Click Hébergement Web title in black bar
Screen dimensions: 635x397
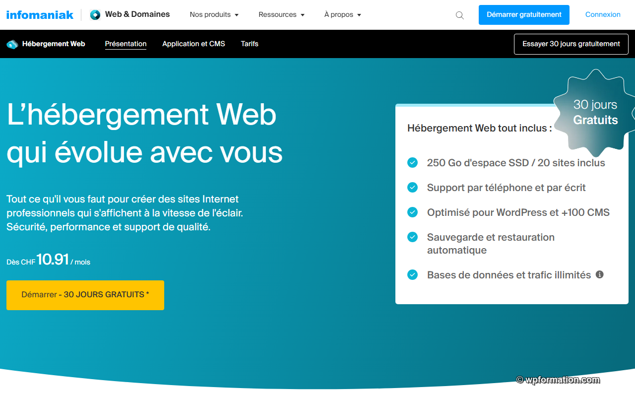tap(54, 44)
